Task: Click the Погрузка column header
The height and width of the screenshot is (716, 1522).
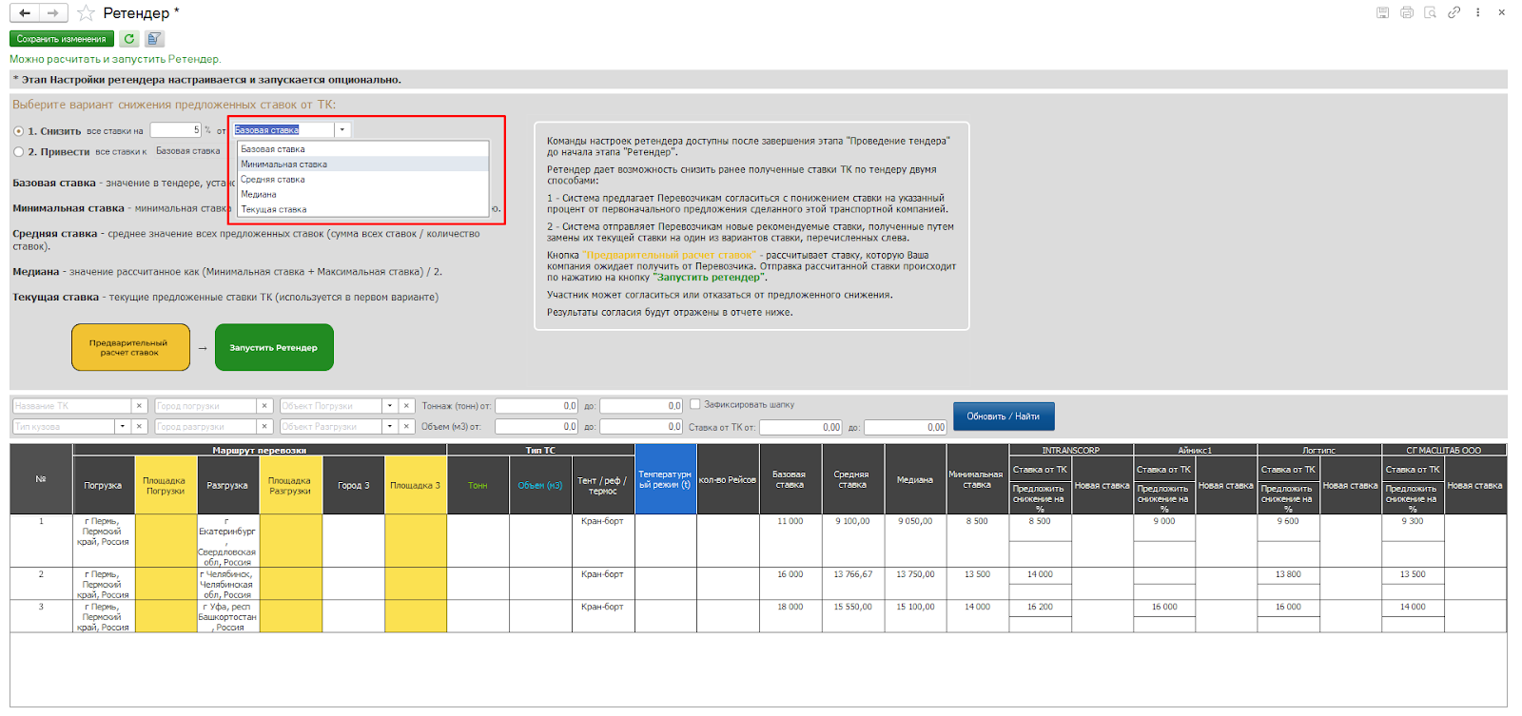Action: coord(103,485)
